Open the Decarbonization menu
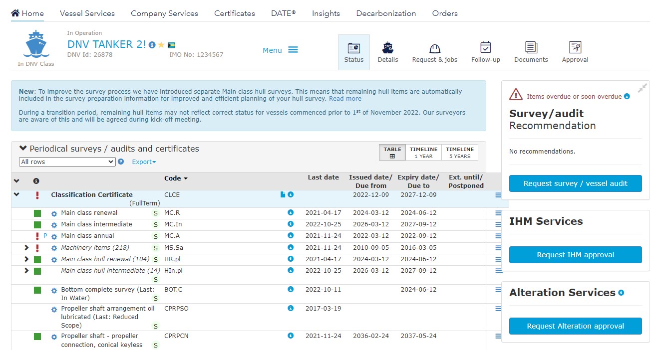Screen dimensions: 660x350 click(x=386, y=13)
